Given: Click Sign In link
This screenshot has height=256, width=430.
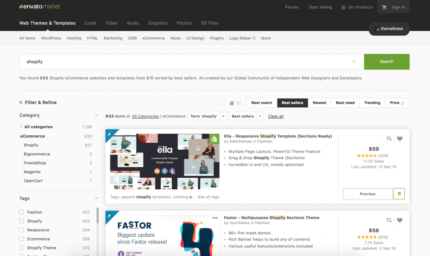Looking at the screenshot, I should pyautogui.click(x=398, y=7).
